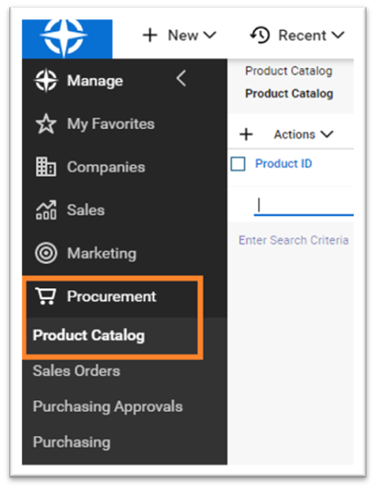This screenshot has width=376, height=489.
Task: Click the Companies building icon
Action: (x=46, y=167)
